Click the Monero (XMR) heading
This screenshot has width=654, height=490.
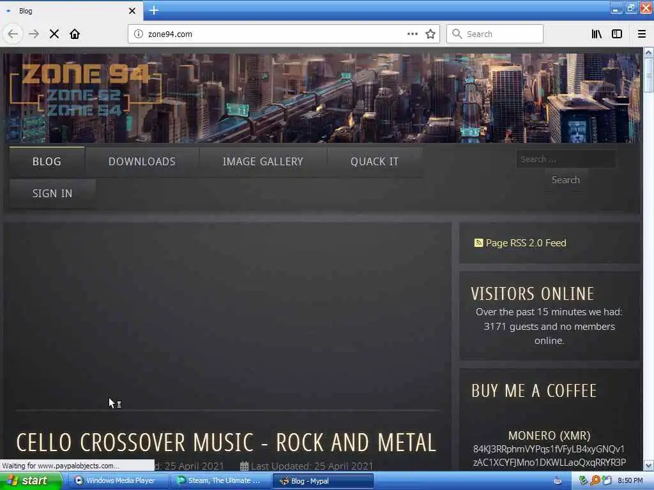click(549, 435)
